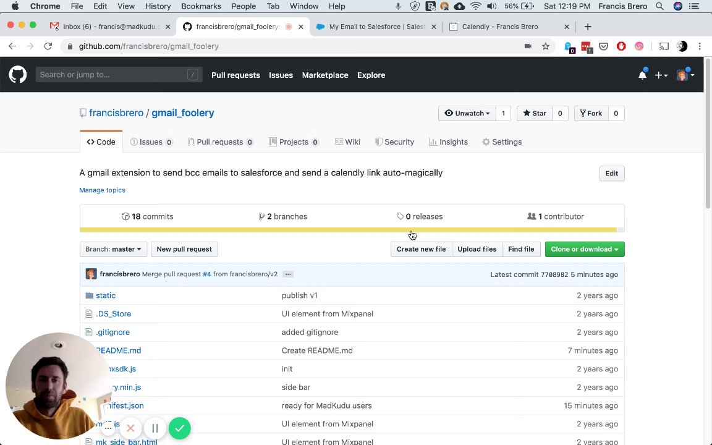
Task: View the 18 commits
Action: point(148,216)
